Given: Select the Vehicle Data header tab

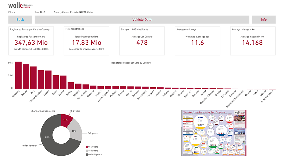Looking at the screenshot, I should click(x=142, y=20).
